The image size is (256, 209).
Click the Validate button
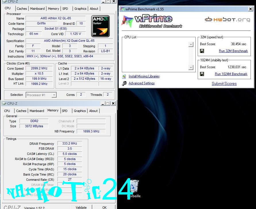point(81,207)
